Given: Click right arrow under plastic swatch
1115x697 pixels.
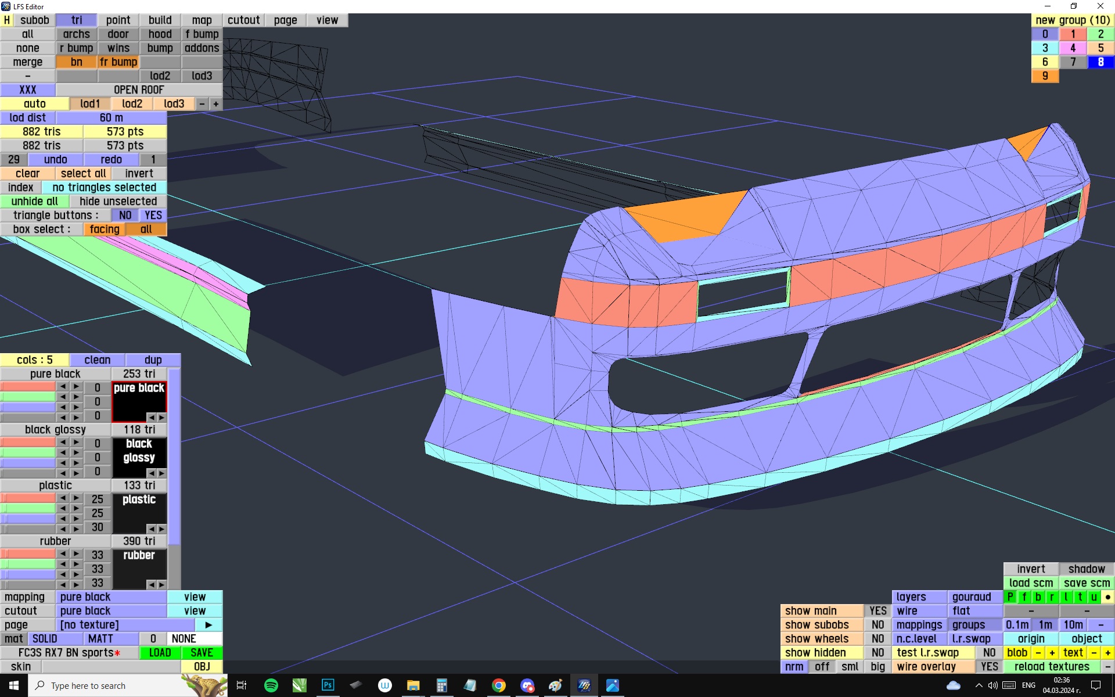Looking at the screenshot, I should tap(161, 529).
